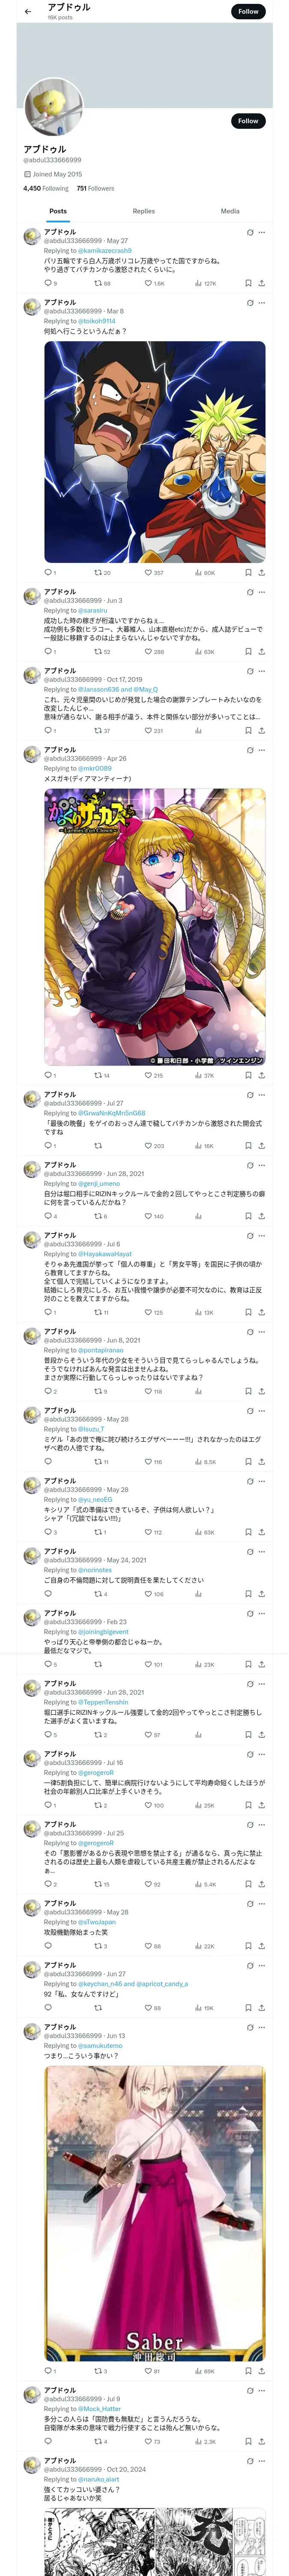Switch to the Replies tab

pyautogui.click(x=143, y=211)
